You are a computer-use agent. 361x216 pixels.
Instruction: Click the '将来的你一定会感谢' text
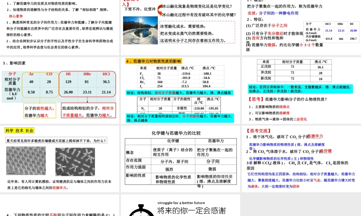point(192,211)
